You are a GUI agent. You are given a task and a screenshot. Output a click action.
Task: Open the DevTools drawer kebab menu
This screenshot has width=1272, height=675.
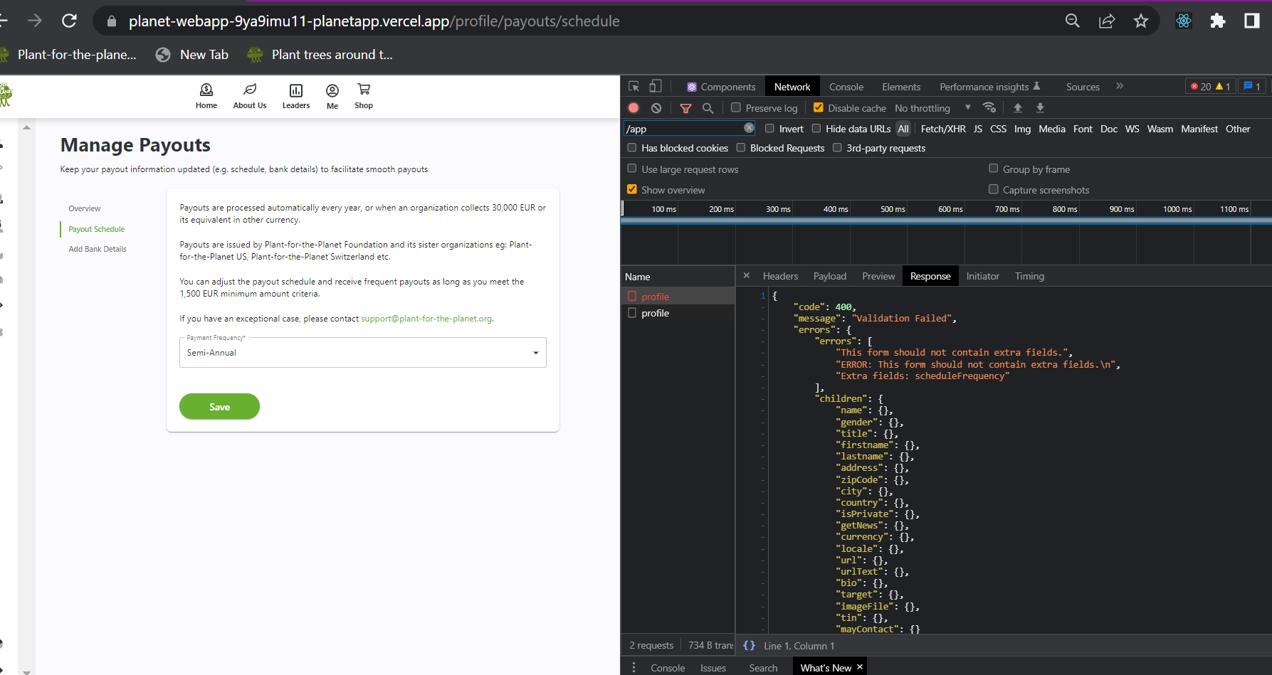[x=634, y=667]
